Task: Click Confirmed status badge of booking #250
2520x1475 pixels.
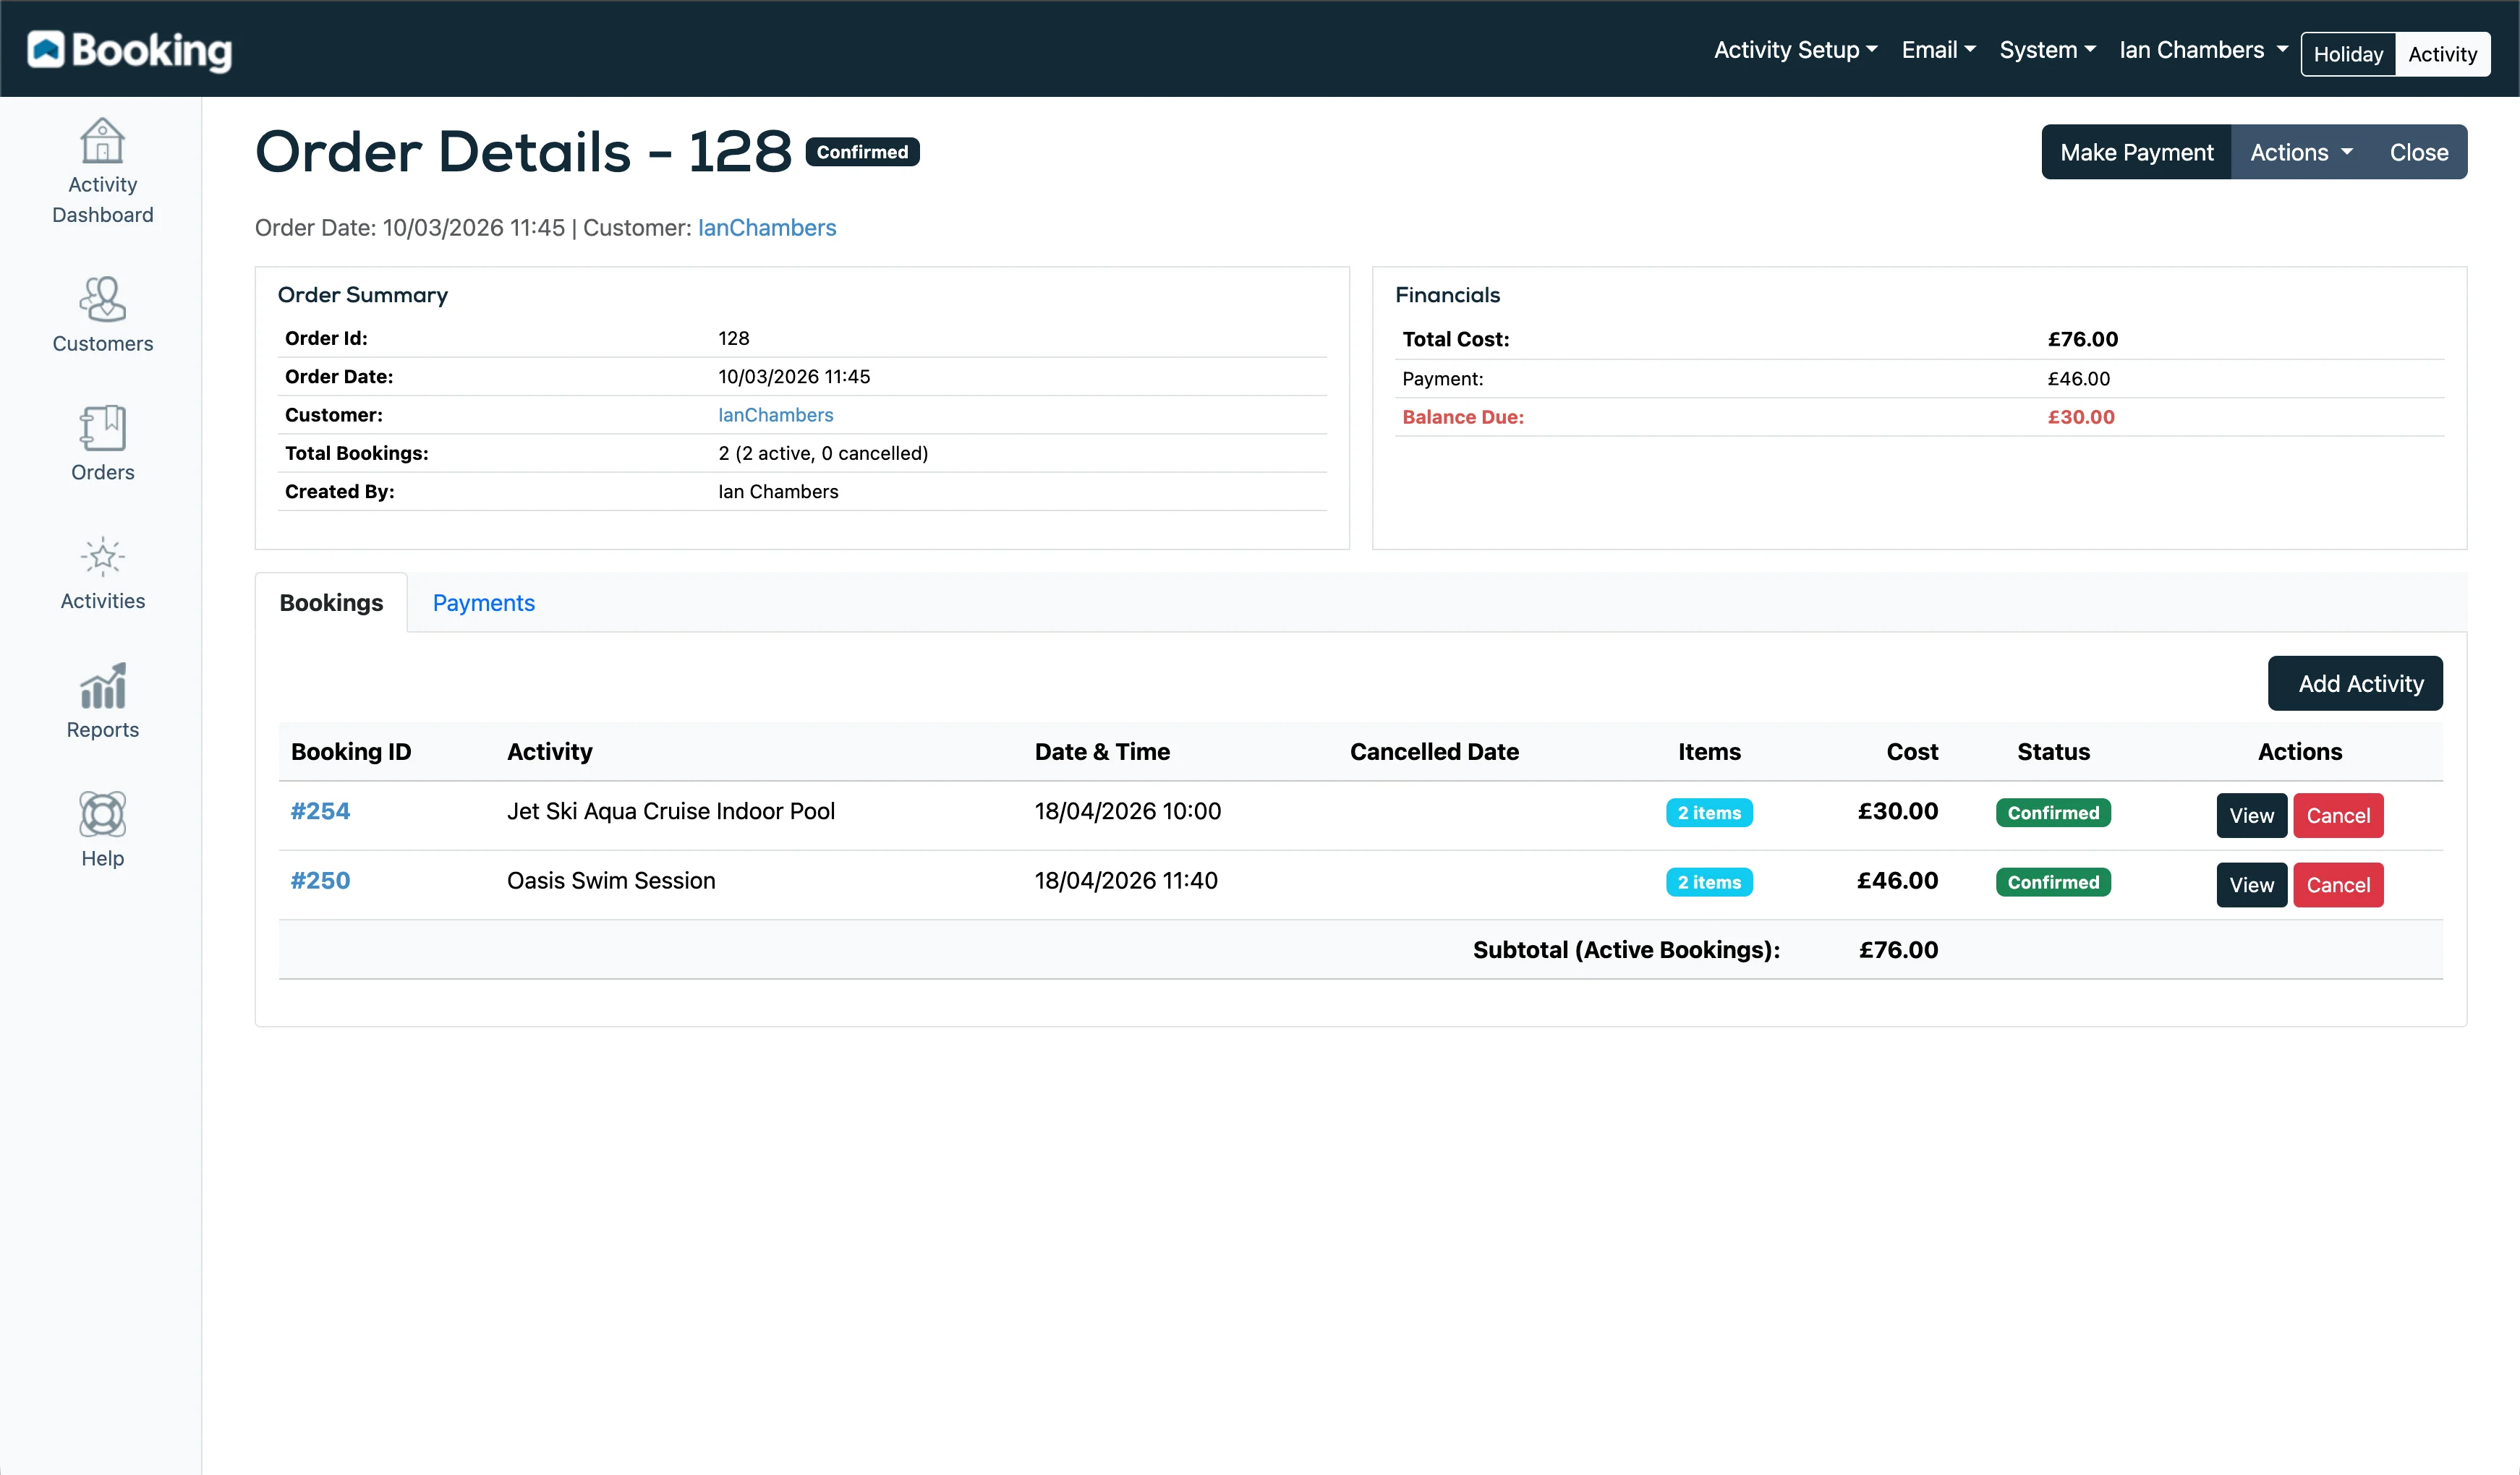Action: pos(2053,882)
